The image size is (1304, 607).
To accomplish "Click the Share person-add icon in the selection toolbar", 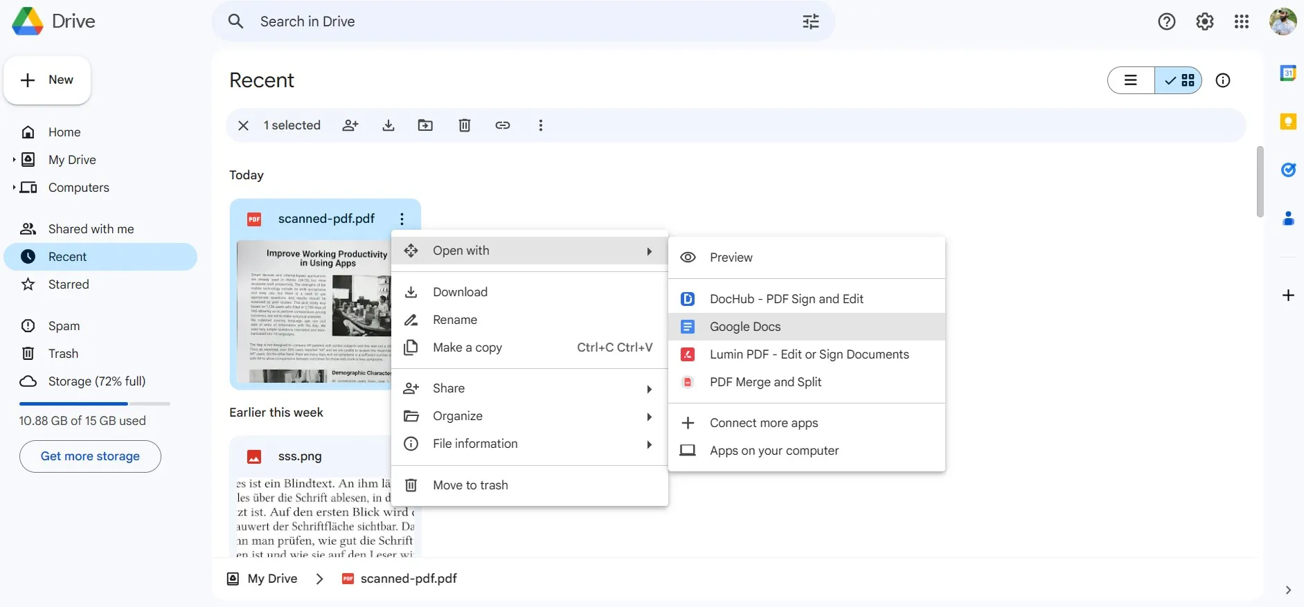I will click(350, 125).
